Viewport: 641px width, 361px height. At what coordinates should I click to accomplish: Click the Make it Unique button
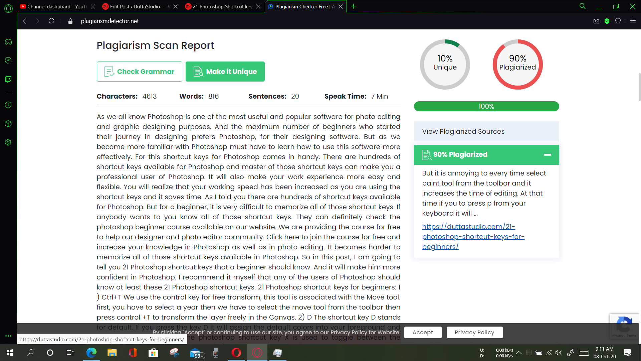[225, 72]
